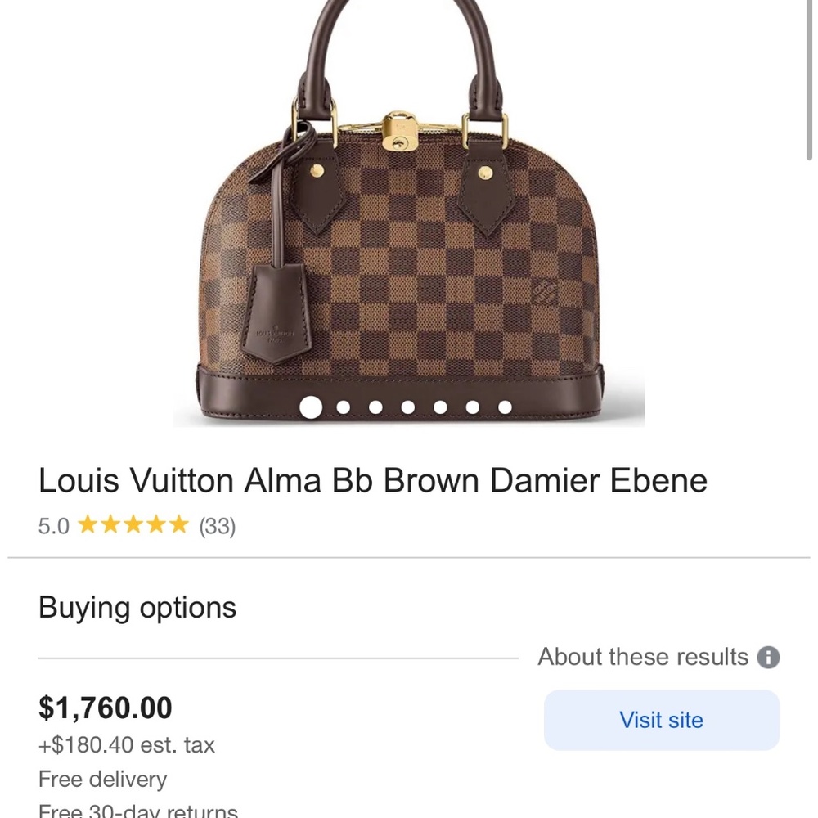
Task: Select the fourth image carousel dot
Action: tap(407, 405)
